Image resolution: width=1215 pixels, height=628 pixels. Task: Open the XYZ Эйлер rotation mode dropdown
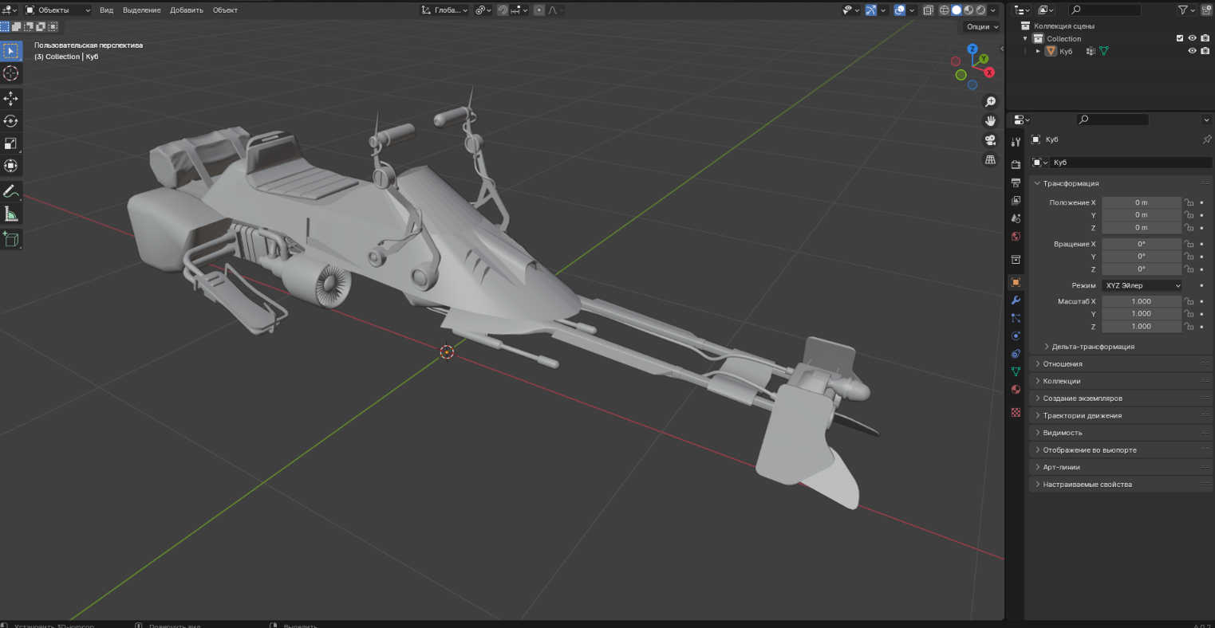pyautogui.click(x=1142, y=285)
